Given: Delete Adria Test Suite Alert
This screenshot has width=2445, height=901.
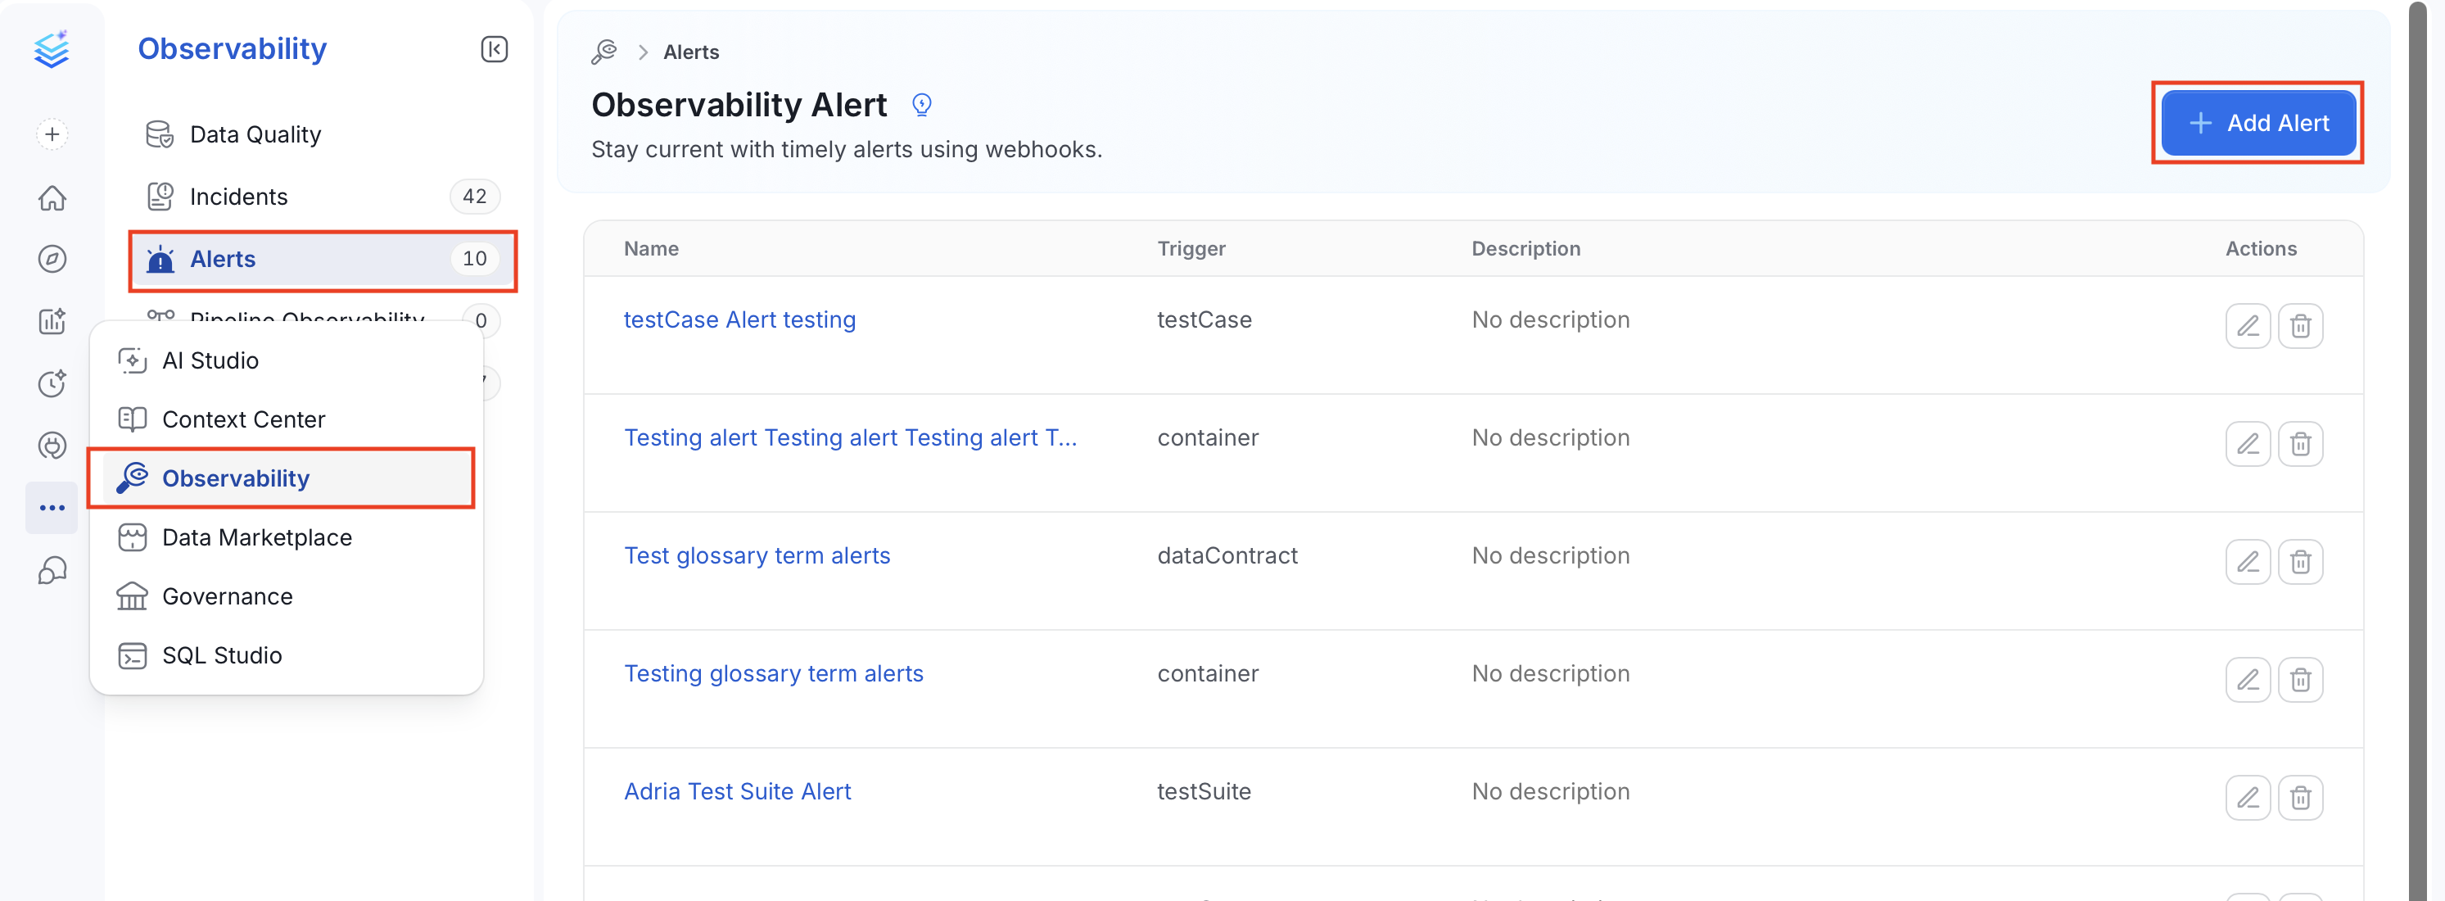Looking at the screenshot, I should click(x=2300, y=796).
